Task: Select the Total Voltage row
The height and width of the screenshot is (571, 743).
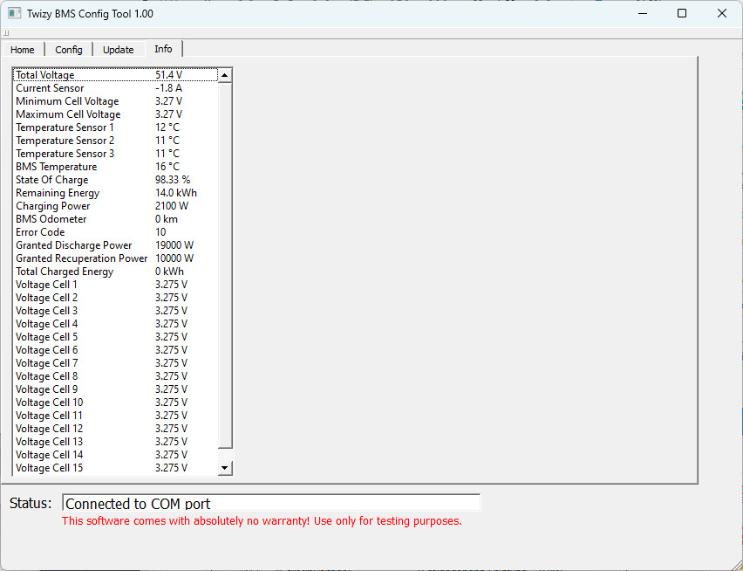Action: click(113, 75)
